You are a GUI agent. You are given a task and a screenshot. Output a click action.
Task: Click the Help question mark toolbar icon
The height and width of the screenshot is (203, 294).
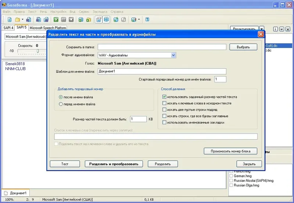[147, 19]
